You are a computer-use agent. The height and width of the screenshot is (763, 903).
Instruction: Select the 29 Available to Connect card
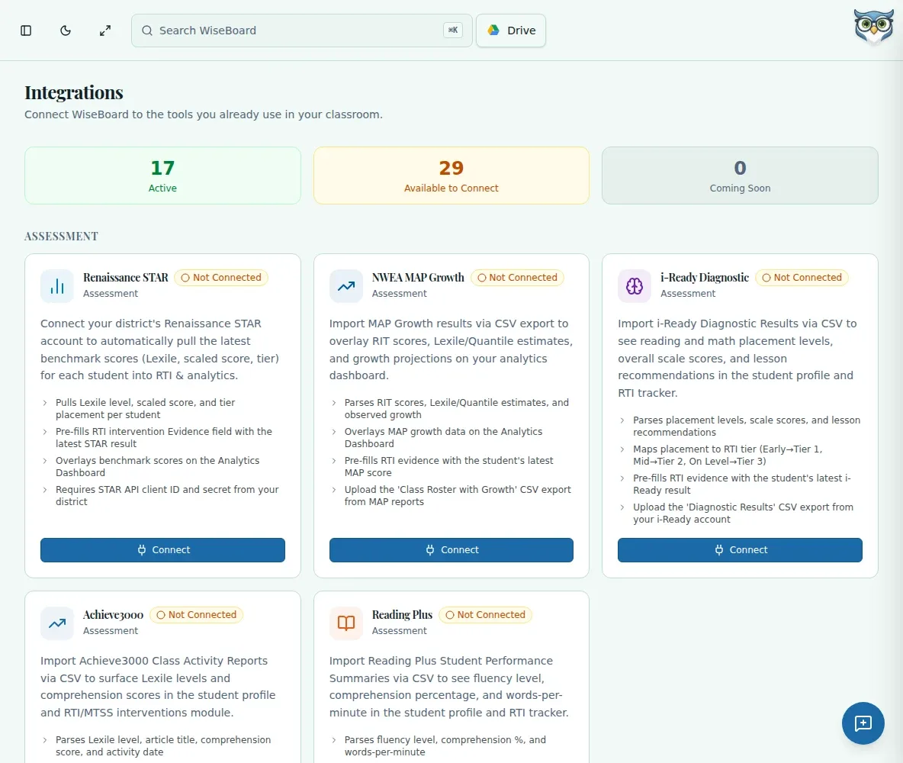452,175
